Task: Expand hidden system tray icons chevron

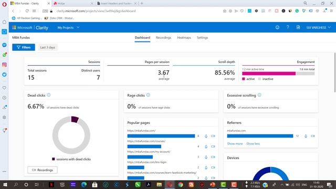Action: coord(281,184)
